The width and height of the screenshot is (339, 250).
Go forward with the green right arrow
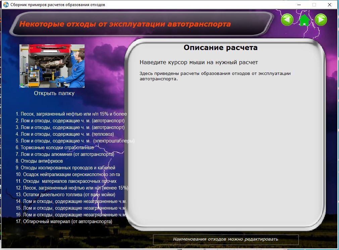click(321, 20)
